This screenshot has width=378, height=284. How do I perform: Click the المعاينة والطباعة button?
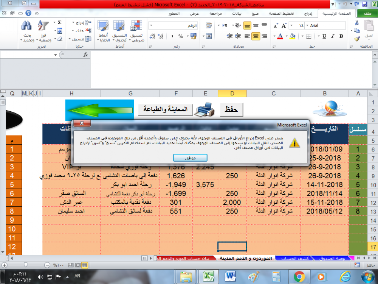166,110
